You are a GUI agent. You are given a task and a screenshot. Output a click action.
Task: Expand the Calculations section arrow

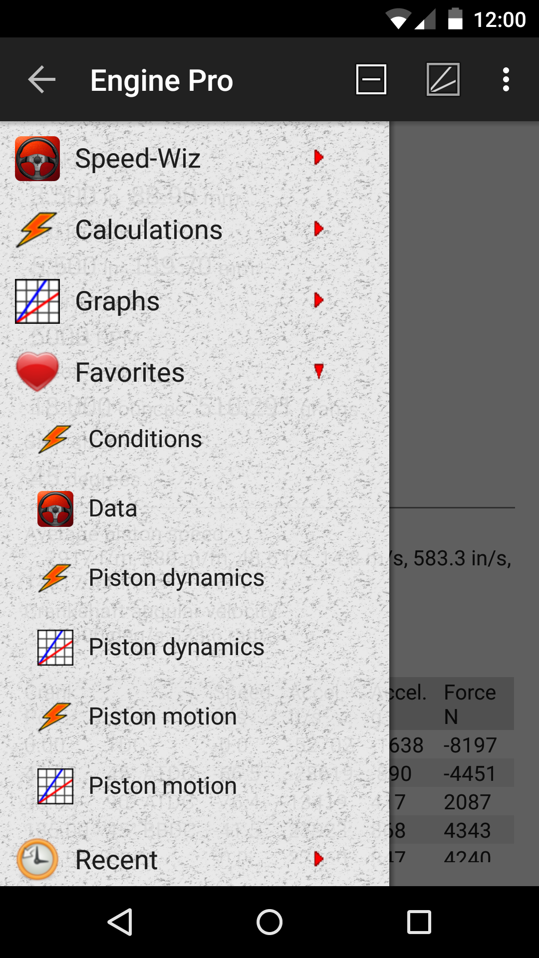[318, 229]
